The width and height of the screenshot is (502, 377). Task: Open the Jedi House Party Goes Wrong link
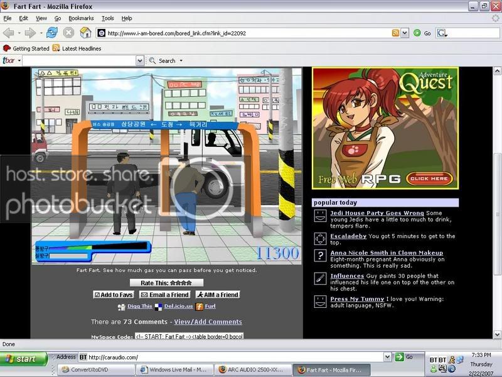pyautogui.click(x=377, y=213)
